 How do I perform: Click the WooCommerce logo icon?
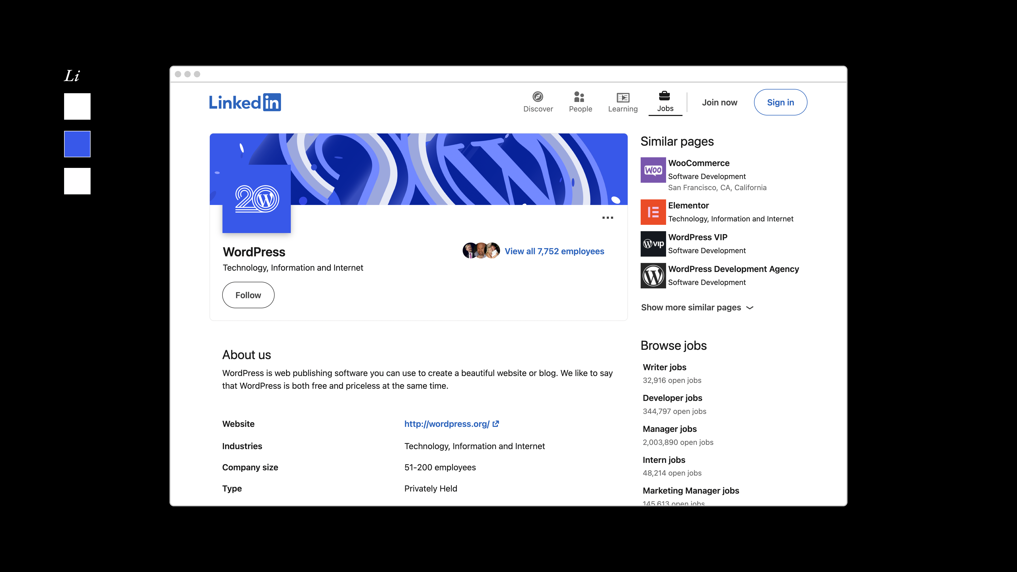(653, 170)
